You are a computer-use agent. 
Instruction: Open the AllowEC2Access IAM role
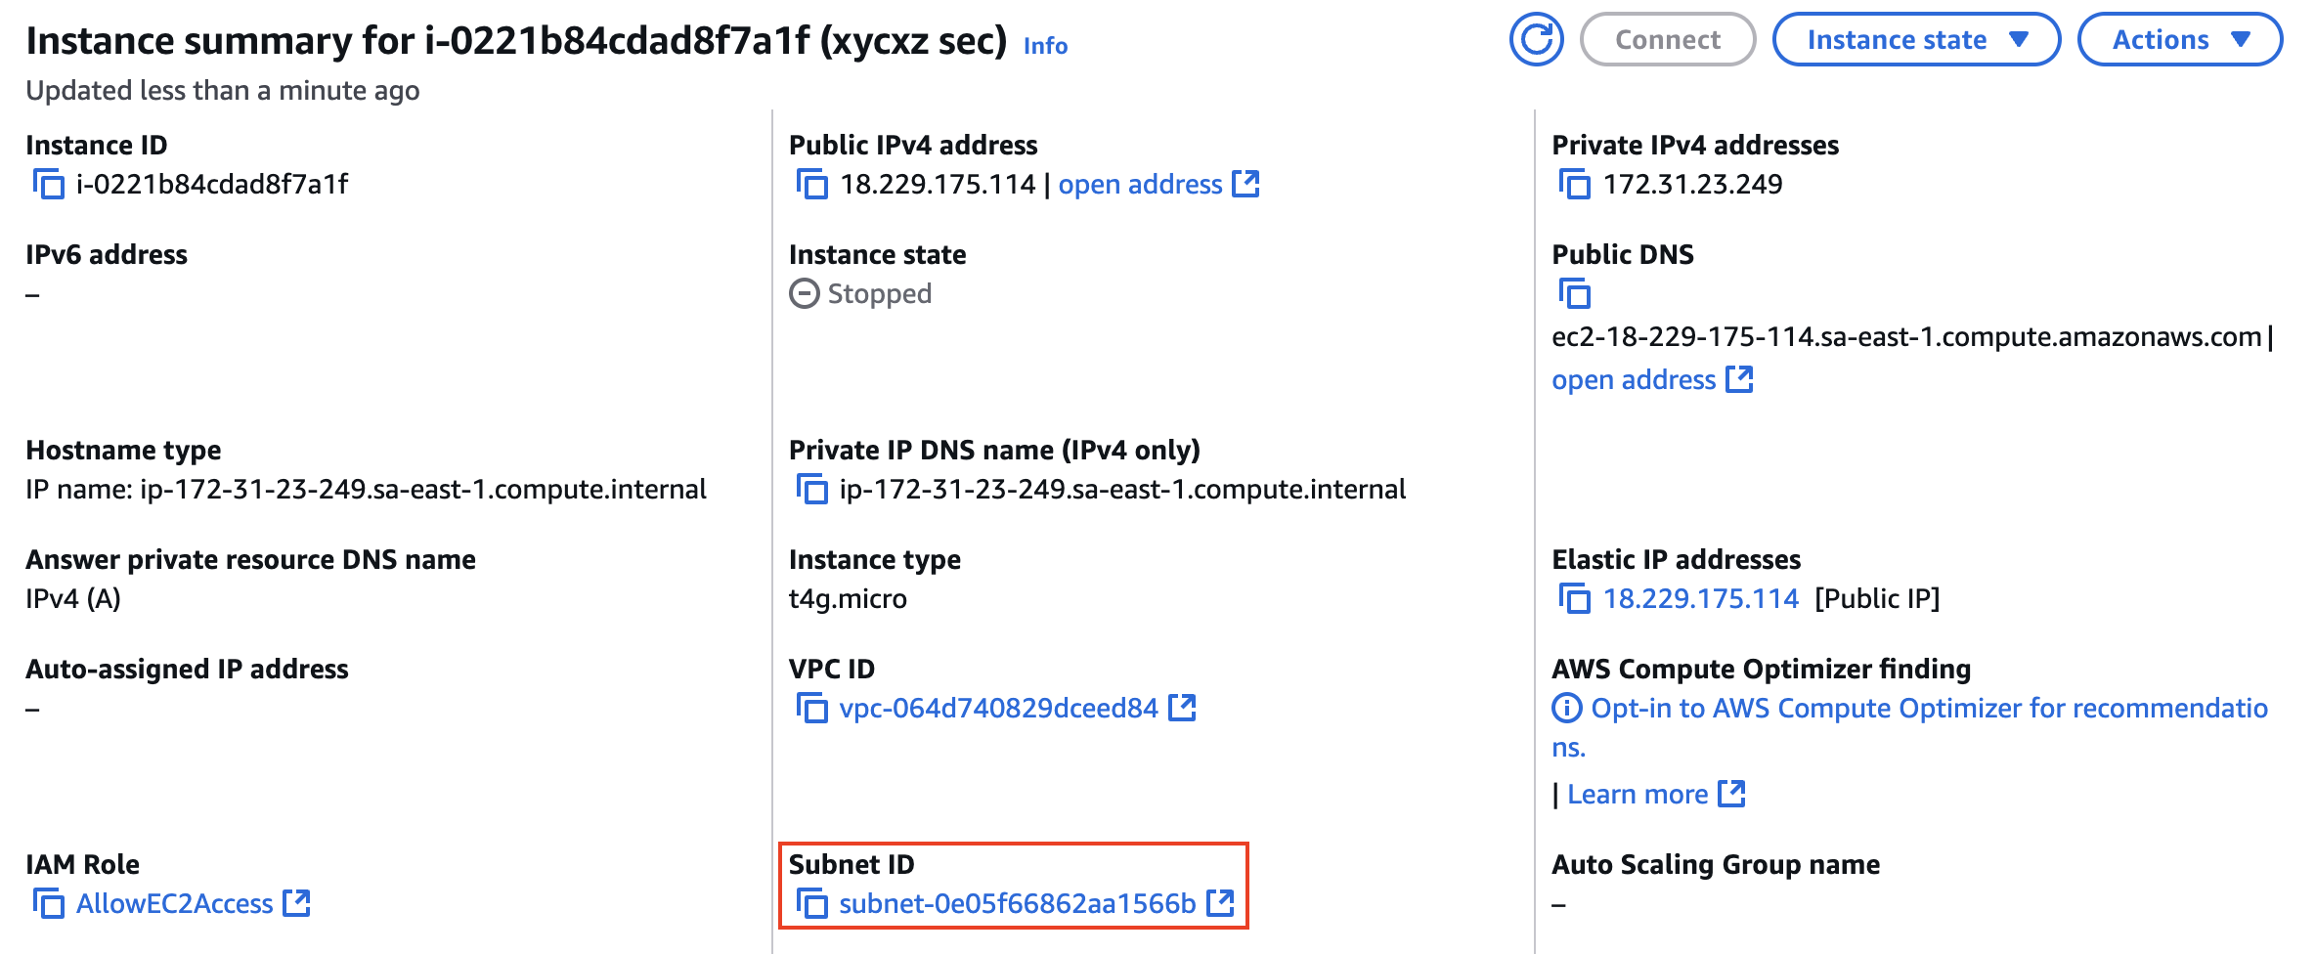(174, 904)
